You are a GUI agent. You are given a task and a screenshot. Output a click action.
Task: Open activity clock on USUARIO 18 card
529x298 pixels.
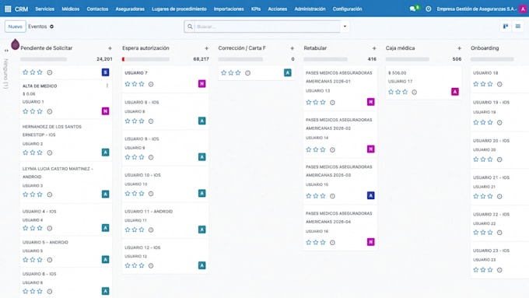pyautogui.click(x=499, y=84)
